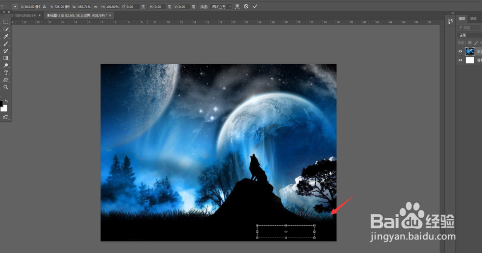Image resolution: width=482 pixels, height=253 pixels.
Task: Select the Spot Healing Brush tool
Action: (6, 29)
